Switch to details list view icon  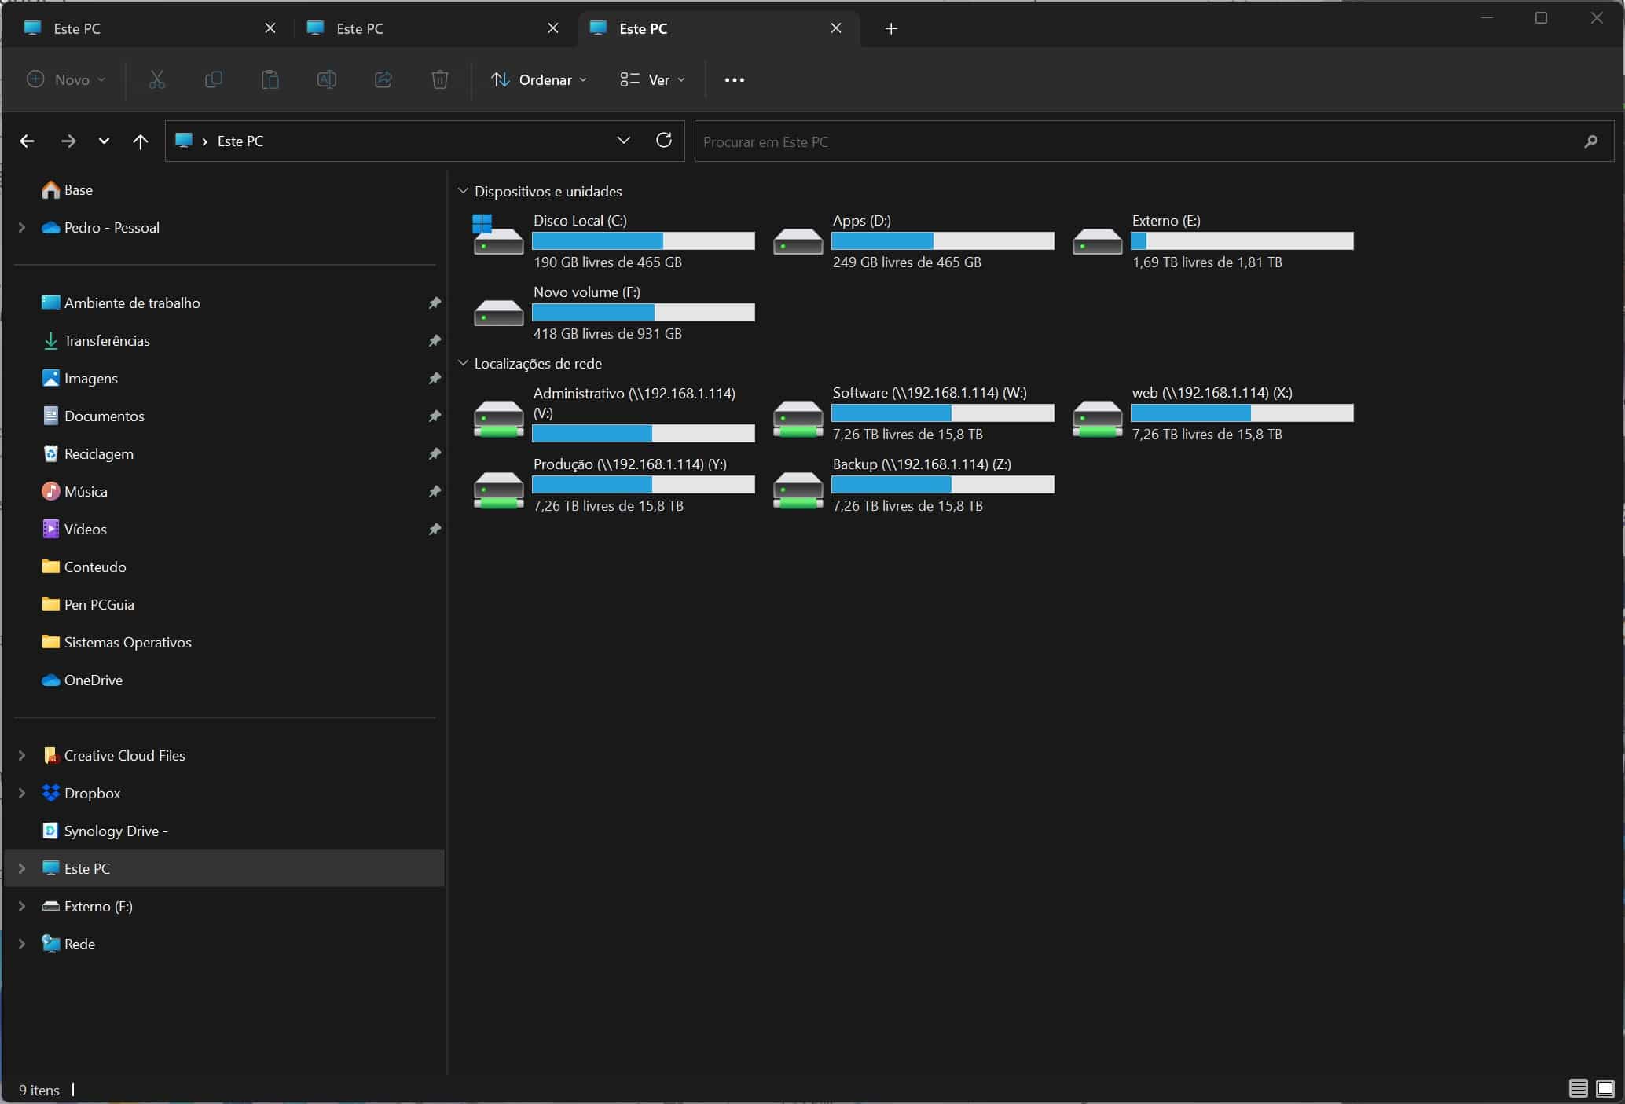point(1578,1088)
